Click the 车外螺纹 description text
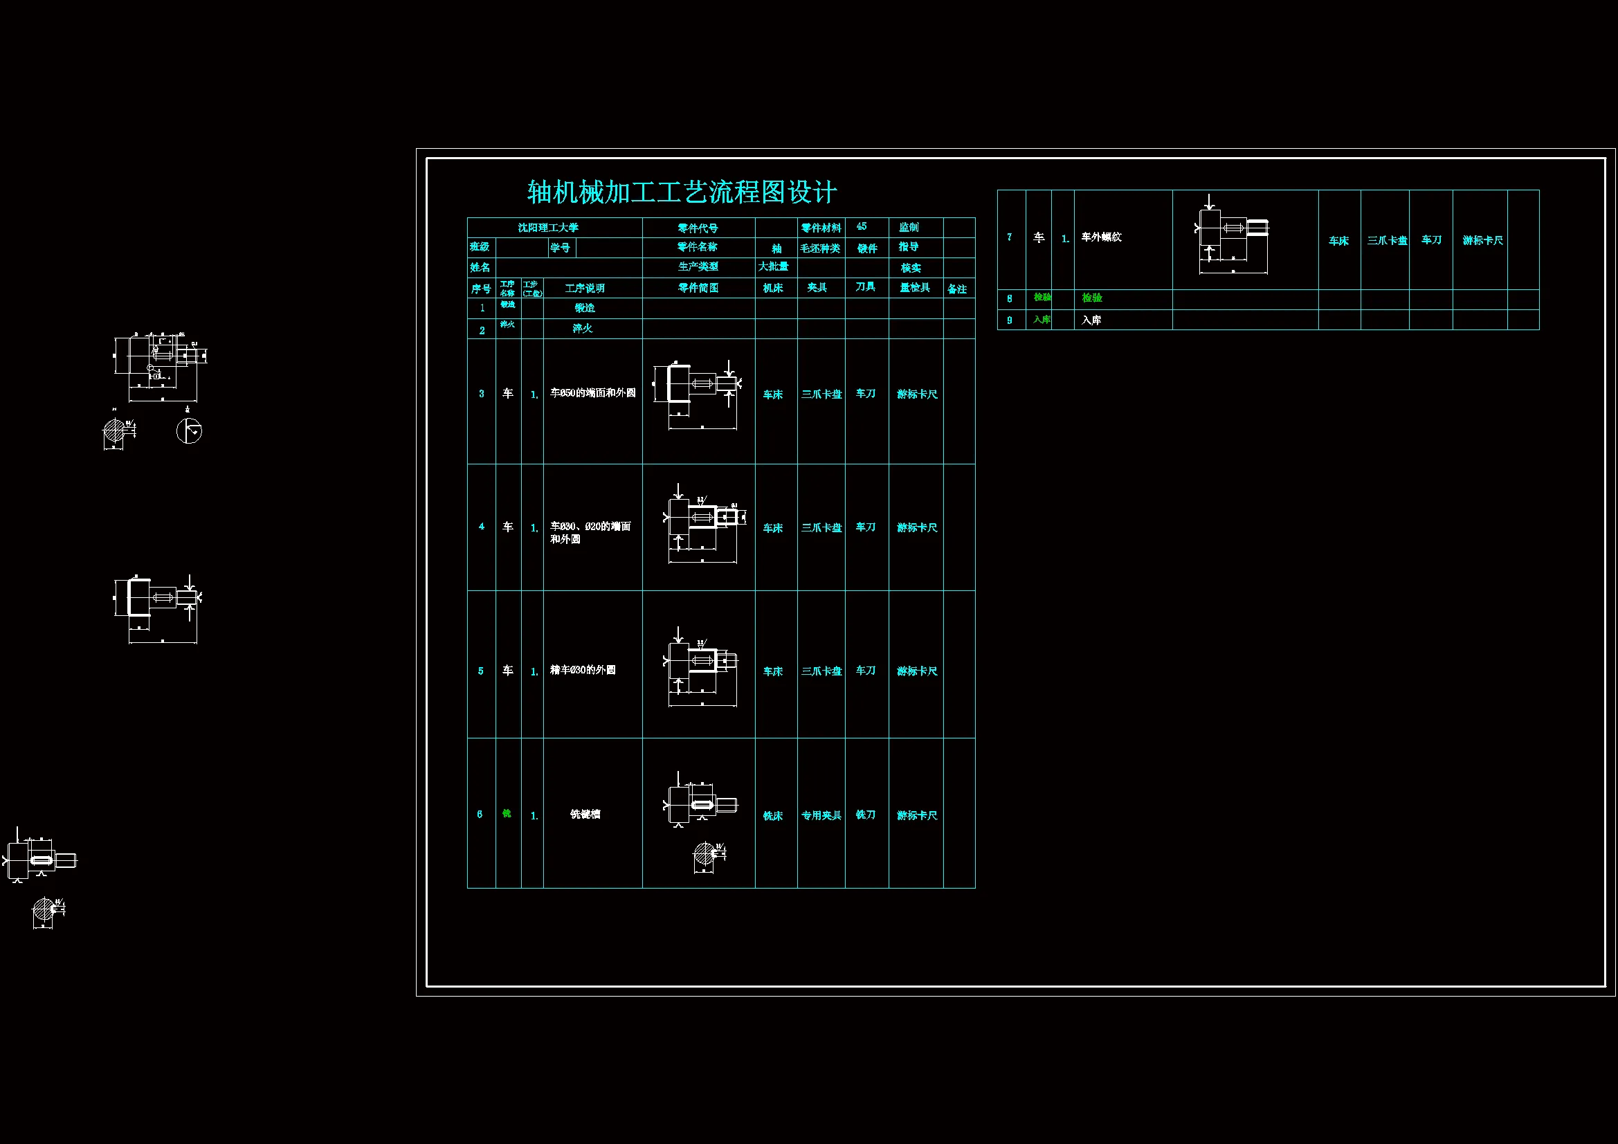Screen dimensions: 1618x1144 (1102, 237)
